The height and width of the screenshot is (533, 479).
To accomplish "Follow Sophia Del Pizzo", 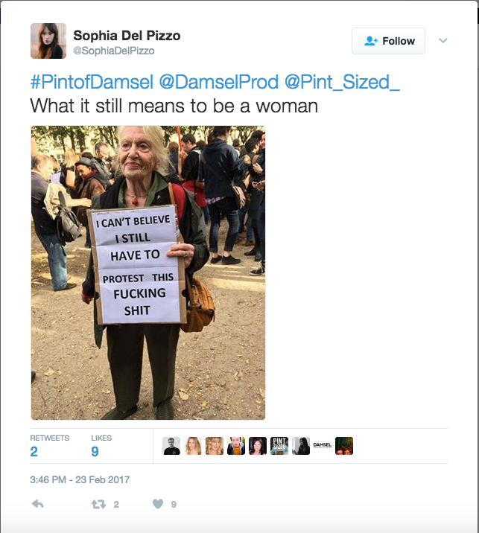I will click(389, 41).
